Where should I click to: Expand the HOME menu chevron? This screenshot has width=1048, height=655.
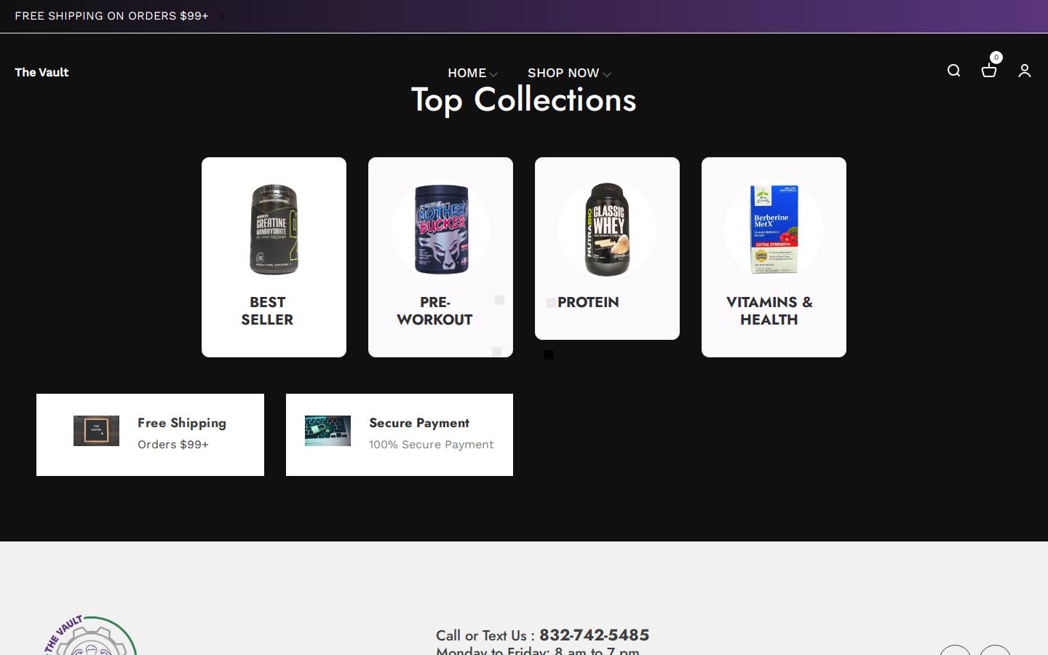click(493, 74)
